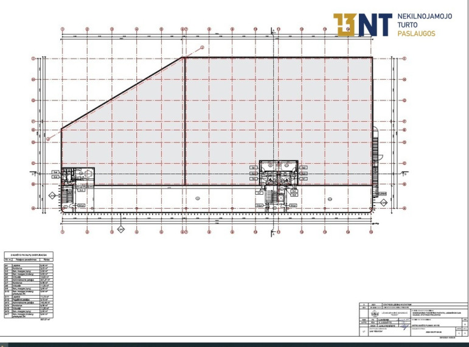Viewport: 469px width, 347px height.
Task: Click the TURTO word in the logo
Action: click(x=407, y=24)
